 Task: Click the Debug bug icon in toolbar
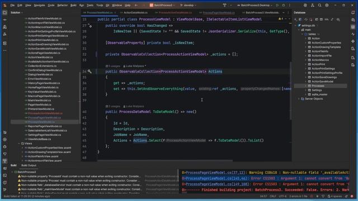284,5
